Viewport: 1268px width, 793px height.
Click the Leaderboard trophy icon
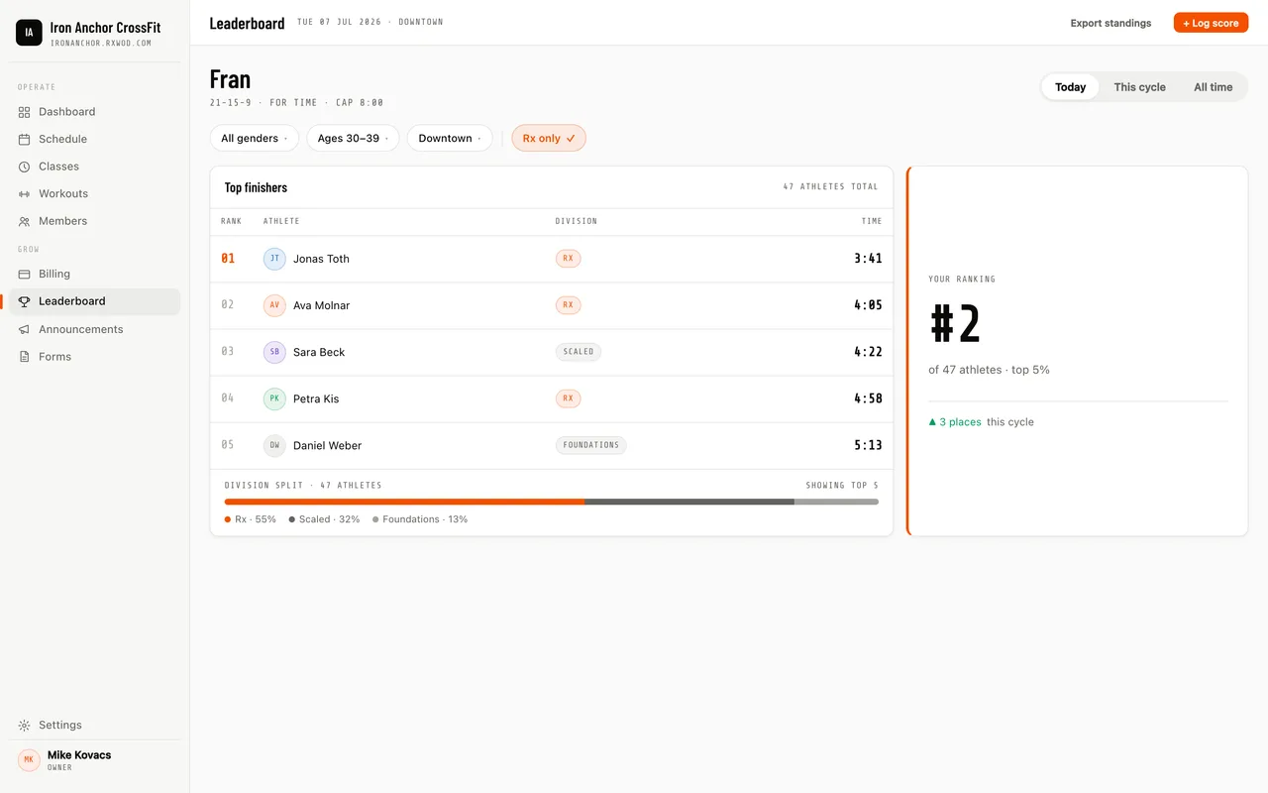25,301
